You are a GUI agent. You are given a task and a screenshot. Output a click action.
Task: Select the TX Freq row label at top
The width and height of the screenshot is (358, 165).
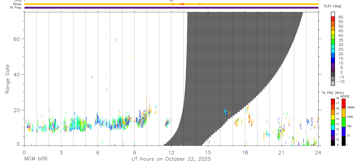coord(16,8)
